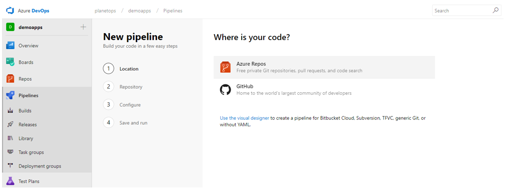
Task: Open the Library books icon
Action: (x=11, y=138)
